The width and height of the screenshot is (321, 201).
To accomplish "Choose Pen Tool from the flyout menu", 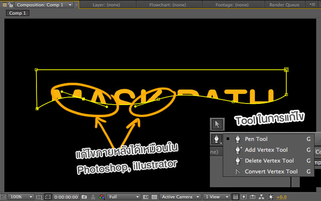I will [268, 139].
